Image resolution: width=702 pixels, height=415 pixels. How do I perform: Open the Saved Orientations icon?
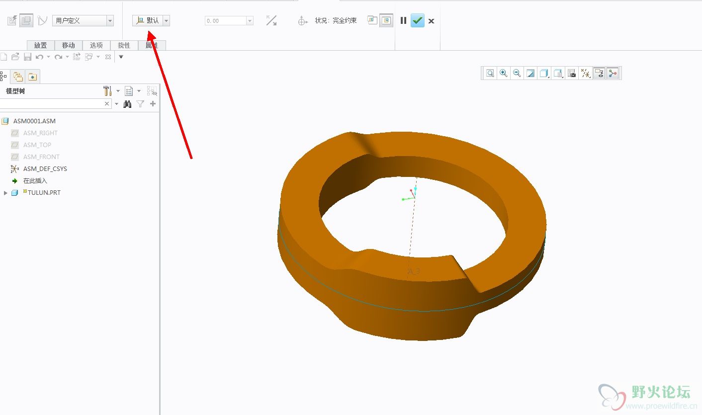(x=558, y=74)
